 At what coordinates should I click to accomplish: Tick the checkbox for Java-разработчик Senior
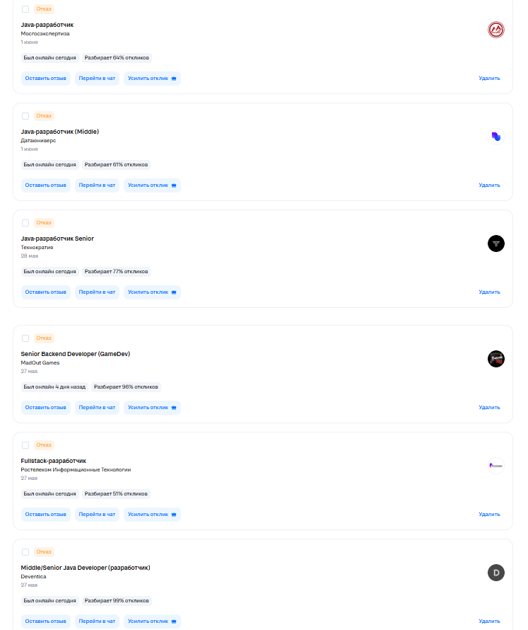pos(25,222)
